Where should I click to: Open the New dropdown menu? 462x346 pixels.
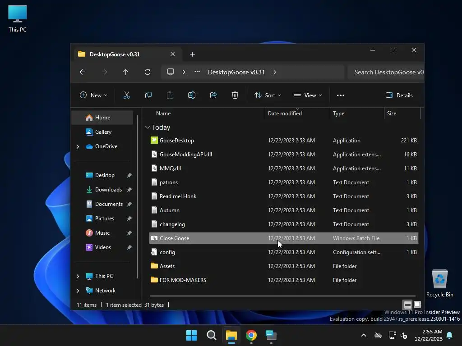(93, 96)
